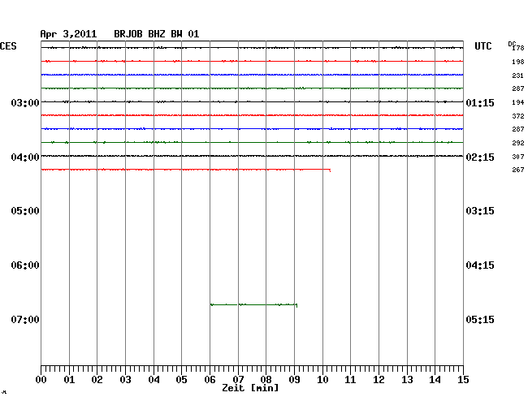Click minute tick label 06
The image size is (528, 401).
point(210,380)
